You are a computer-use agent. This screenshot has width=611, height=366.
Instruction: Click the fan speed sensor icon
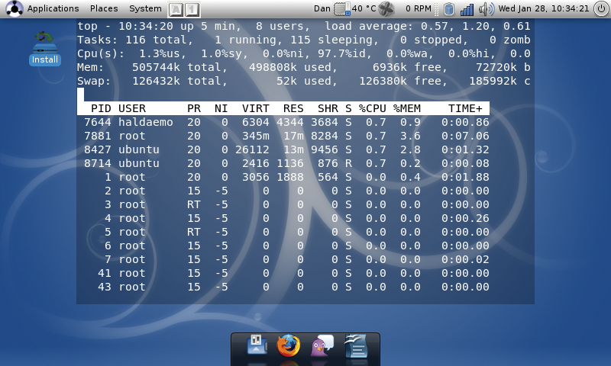pos(386,9)
